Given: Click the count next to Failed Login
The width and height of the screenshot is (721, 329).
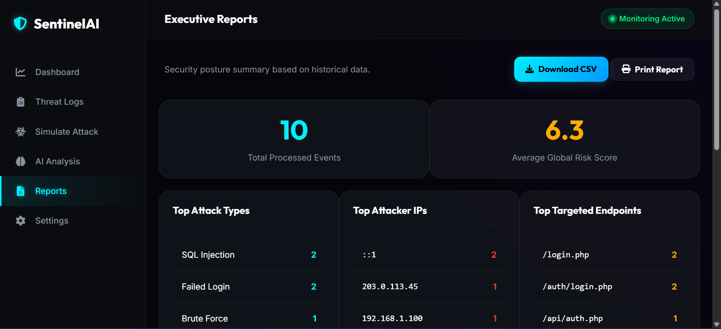Looking at the screenshot, I should 314,287.
